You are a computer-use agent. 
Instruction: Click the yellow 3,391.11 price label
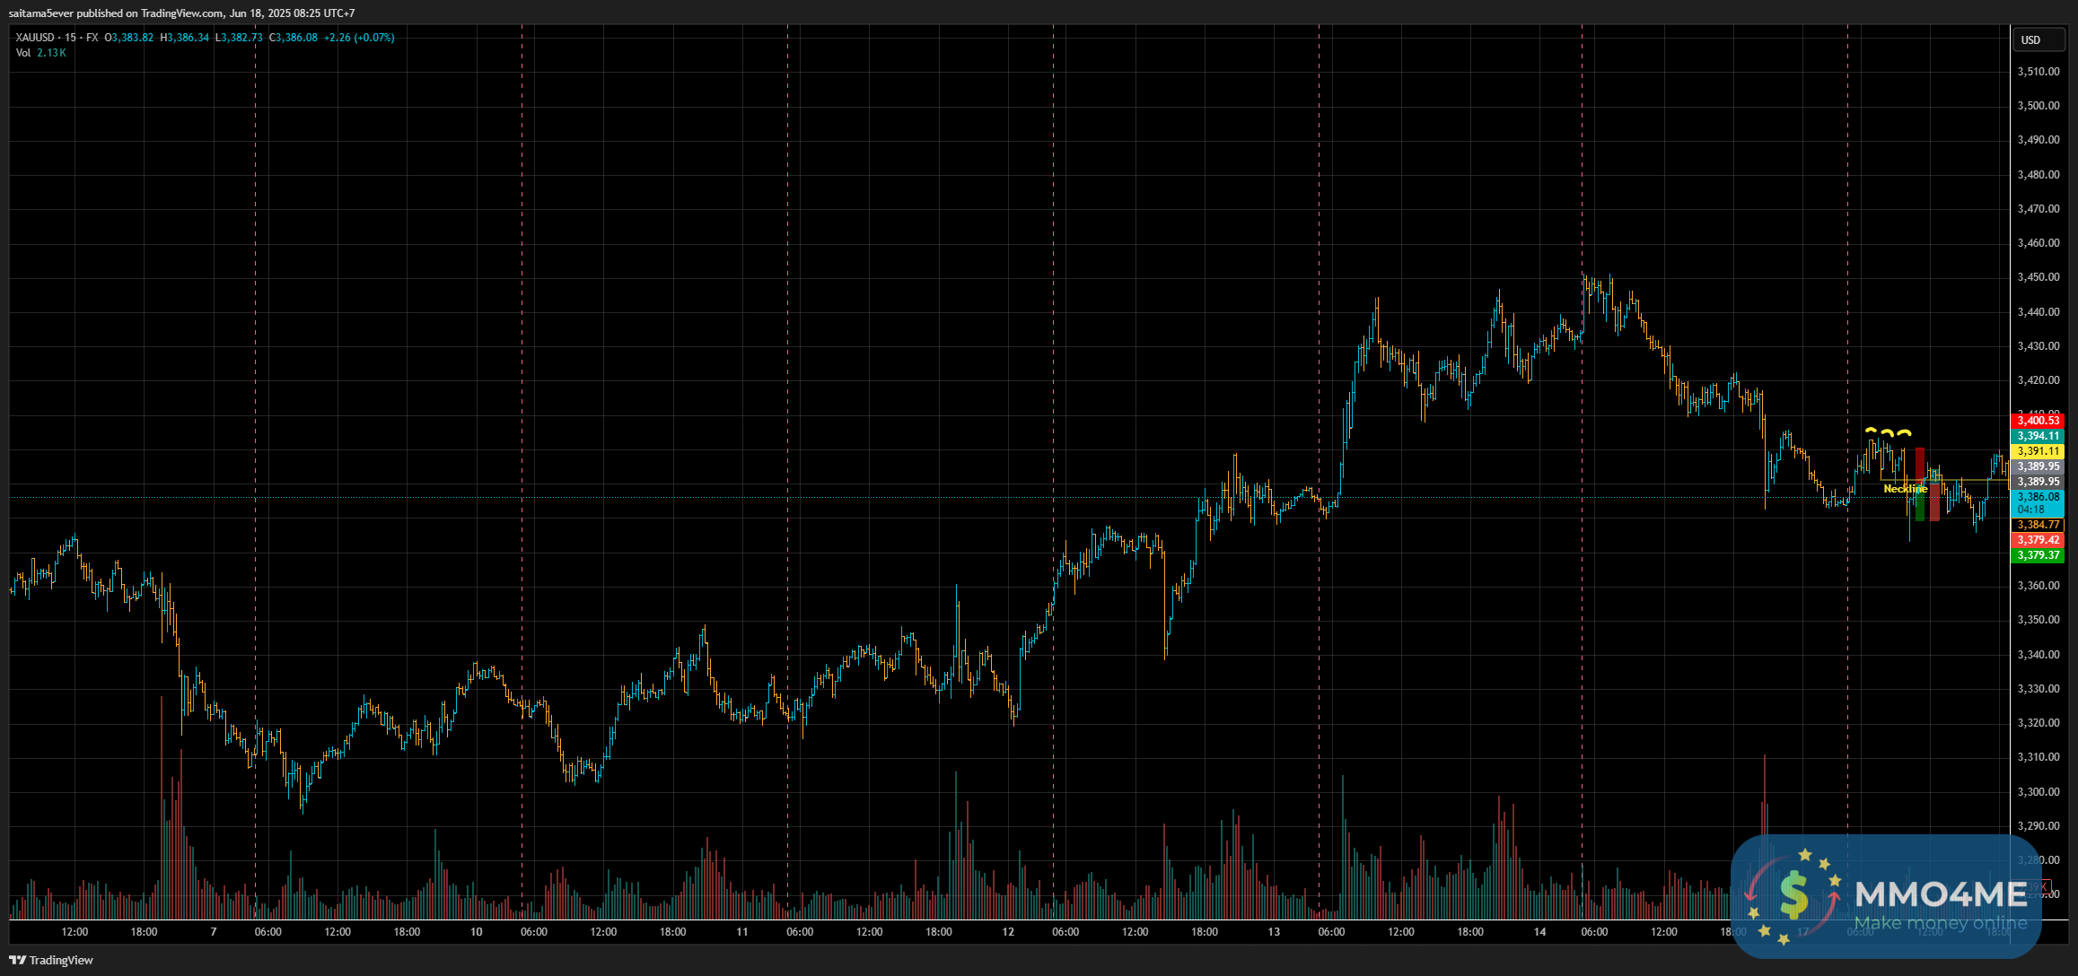[2038, 451]
